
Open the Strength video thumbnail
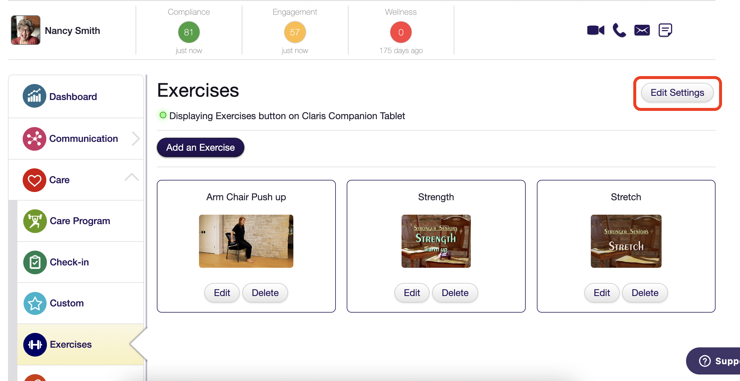pos(436,241)
